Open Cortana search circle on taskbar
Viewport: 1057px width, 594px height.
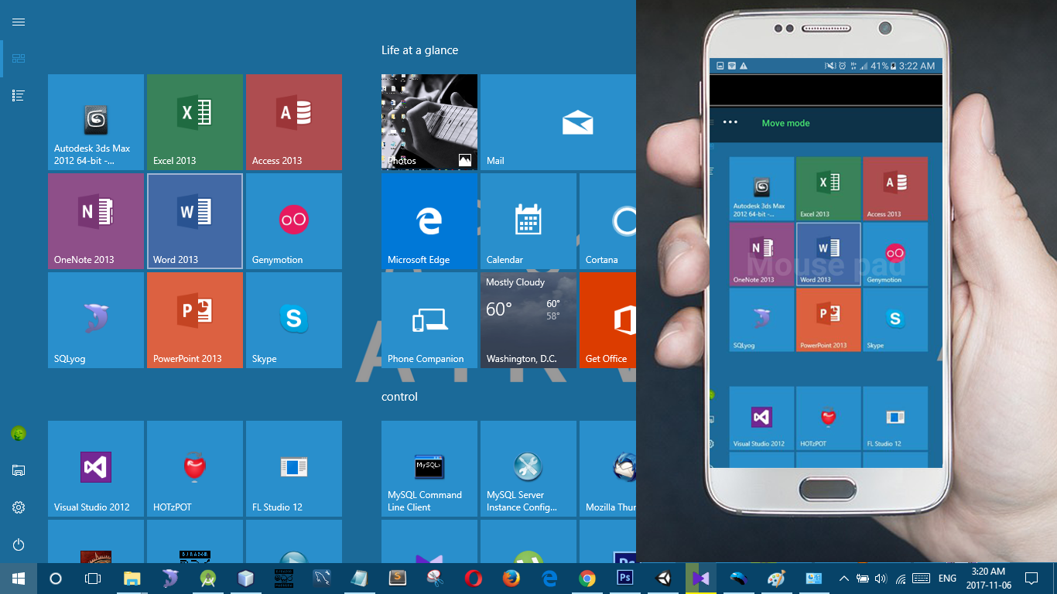coord(56,579)
